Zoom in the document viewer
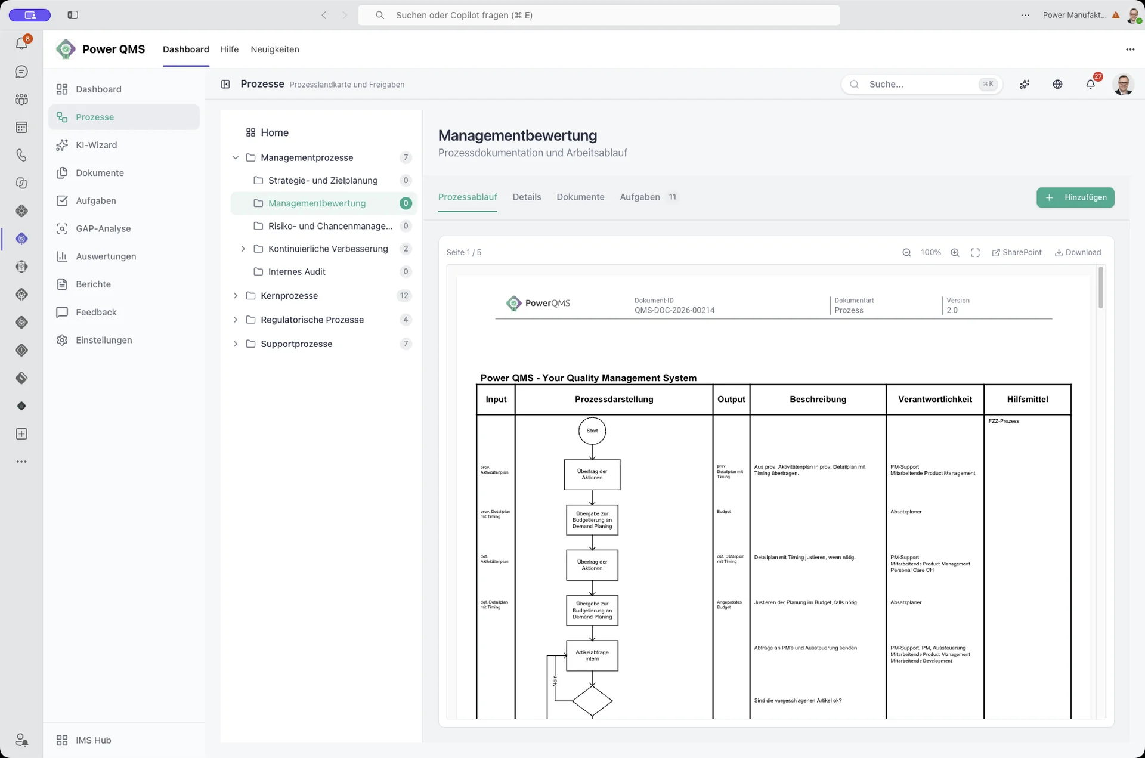The width and height of the screenshot is (1145, 758). point(955,252)
